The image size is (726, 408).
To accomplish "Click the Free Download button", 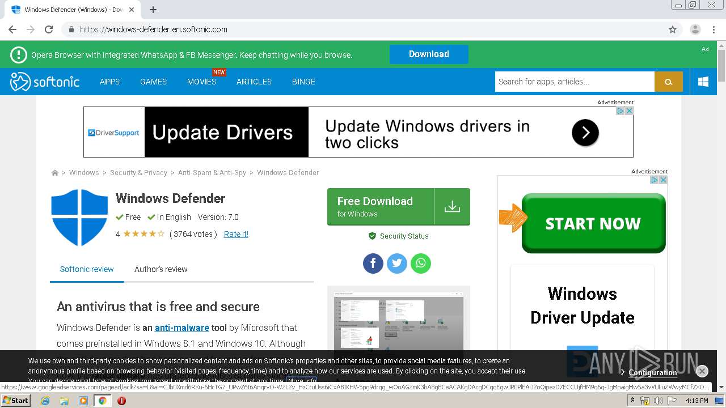I will click(398, 207).
